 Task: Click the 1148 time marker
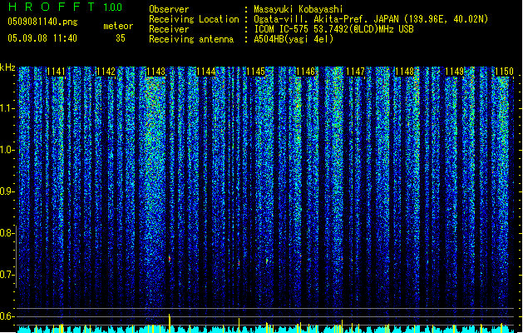(x=405, y=72)
